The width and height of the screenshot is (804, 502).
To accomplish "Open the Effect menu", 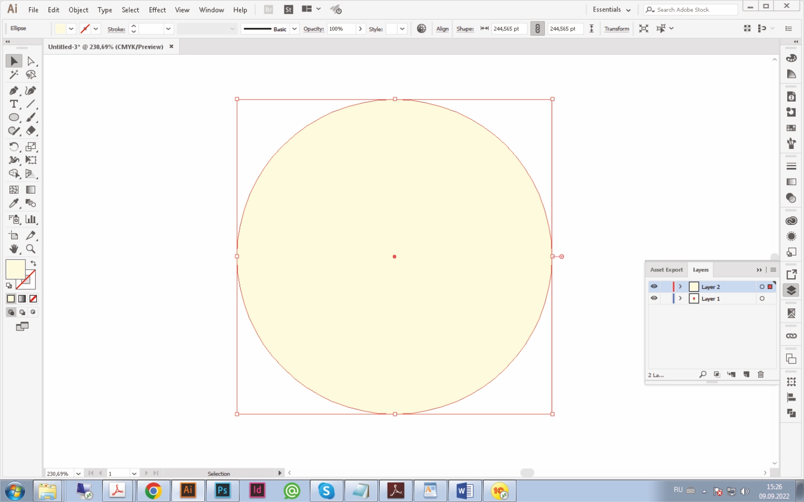I will pyautogui.click(x=157, y=10).
